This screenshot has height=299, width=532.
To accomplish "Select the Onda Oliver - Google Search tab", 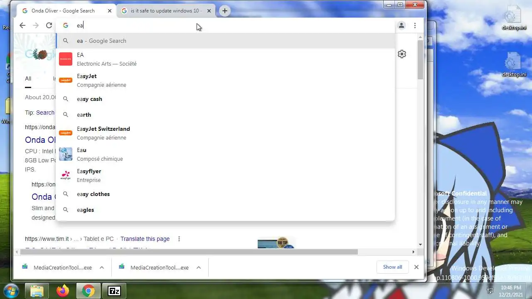I will [66, 11].
